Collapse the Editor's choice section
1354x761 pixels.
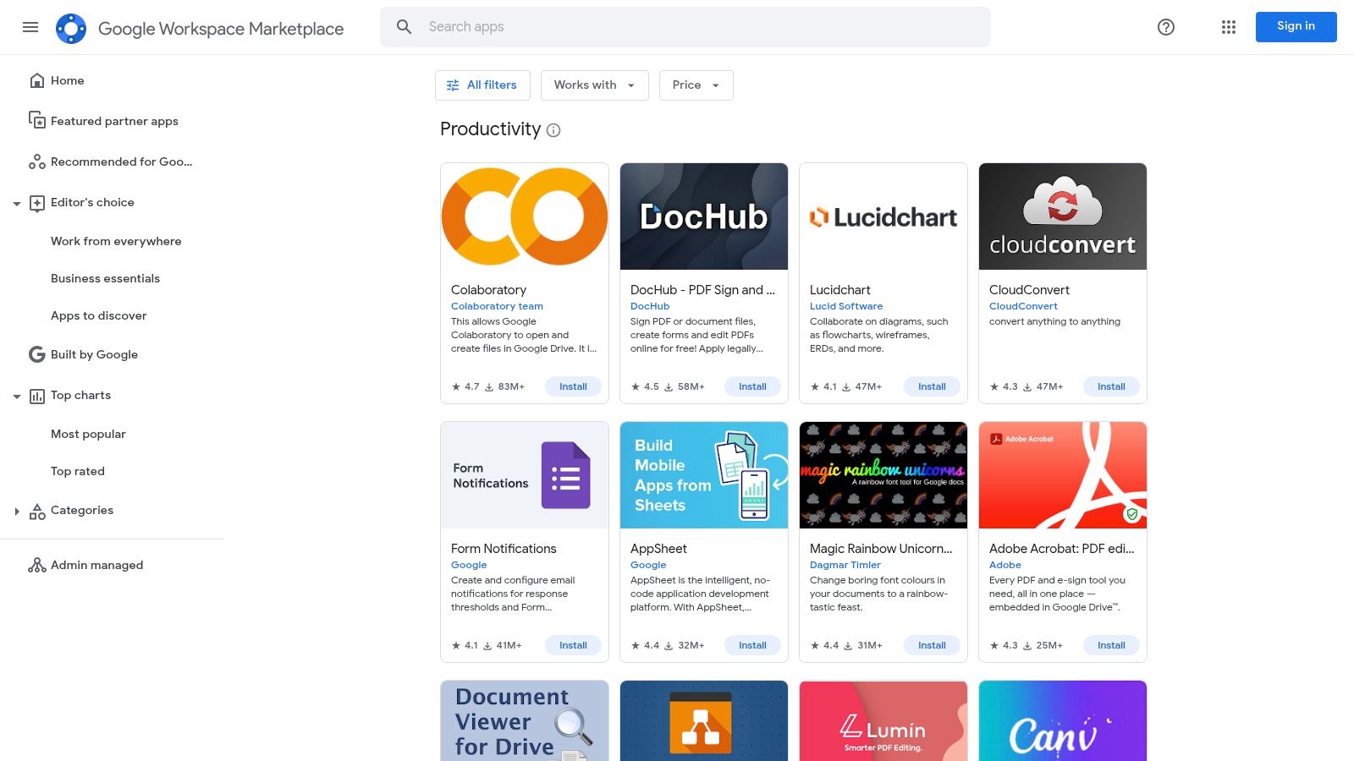coord(17,203)
